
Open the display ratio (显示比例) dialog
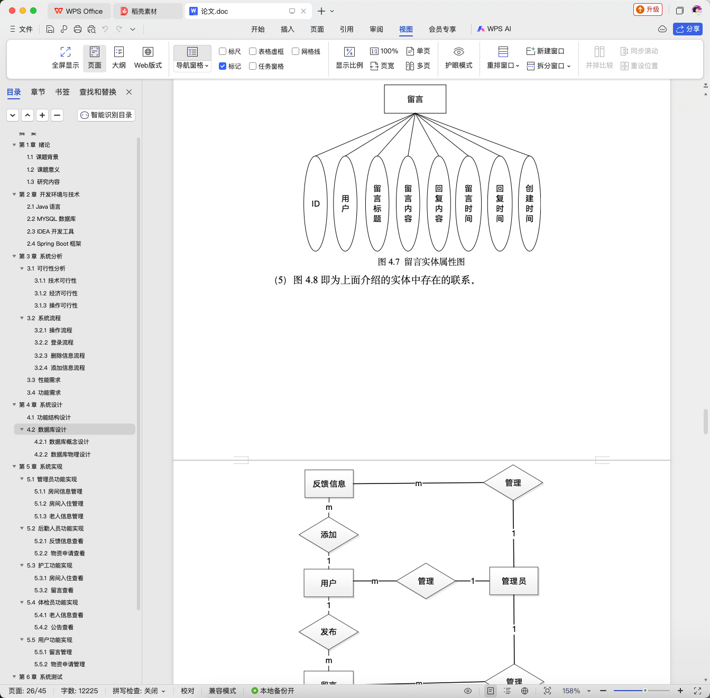click(x=349, y=58)
